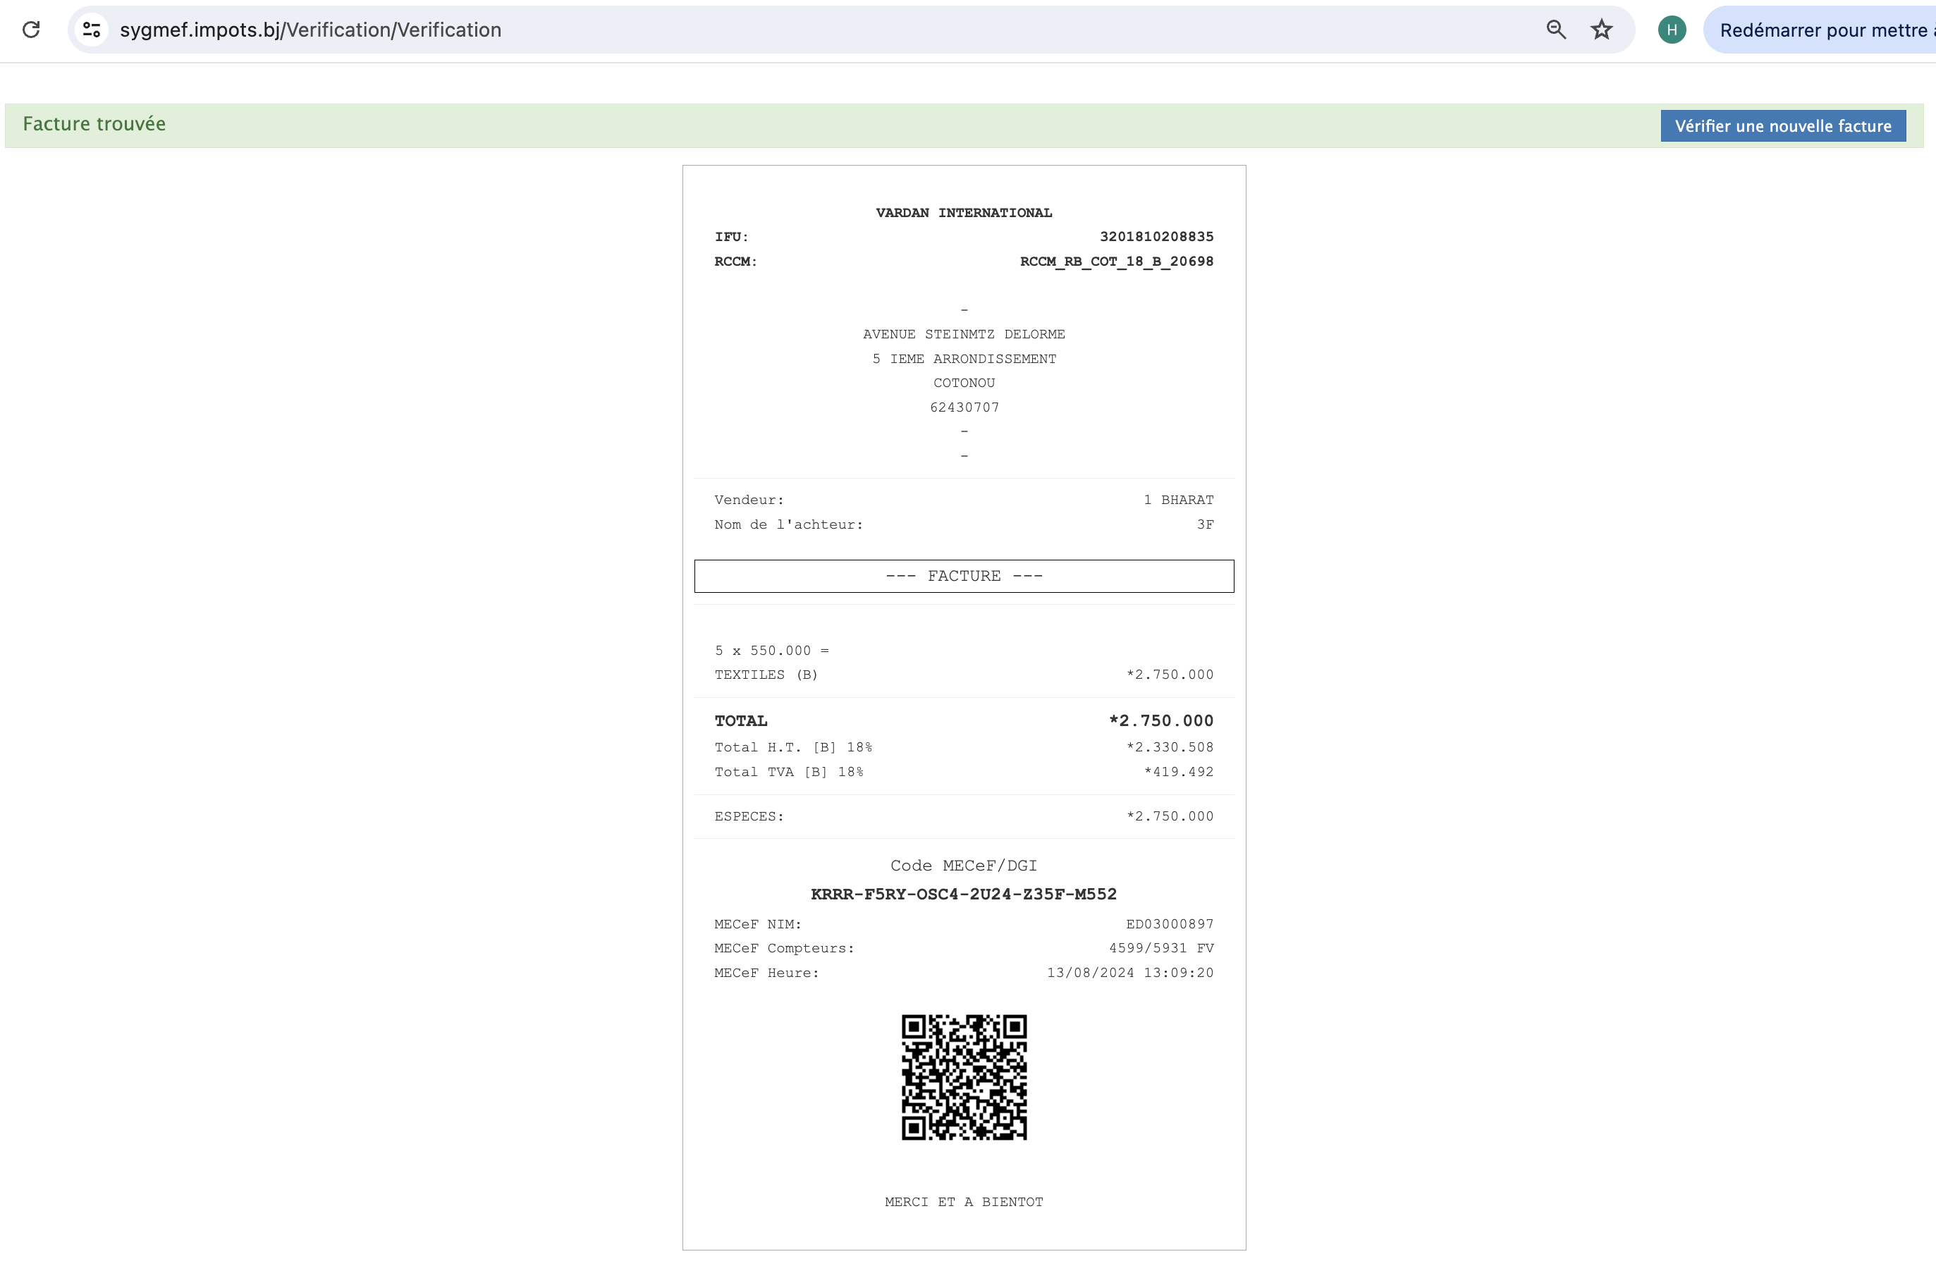
Task: Click Redémarrer pour mettre à jour button
Action: coord(1822,30)
